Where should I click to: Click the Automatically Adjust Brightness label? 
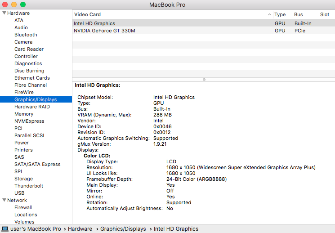[125, 208]
